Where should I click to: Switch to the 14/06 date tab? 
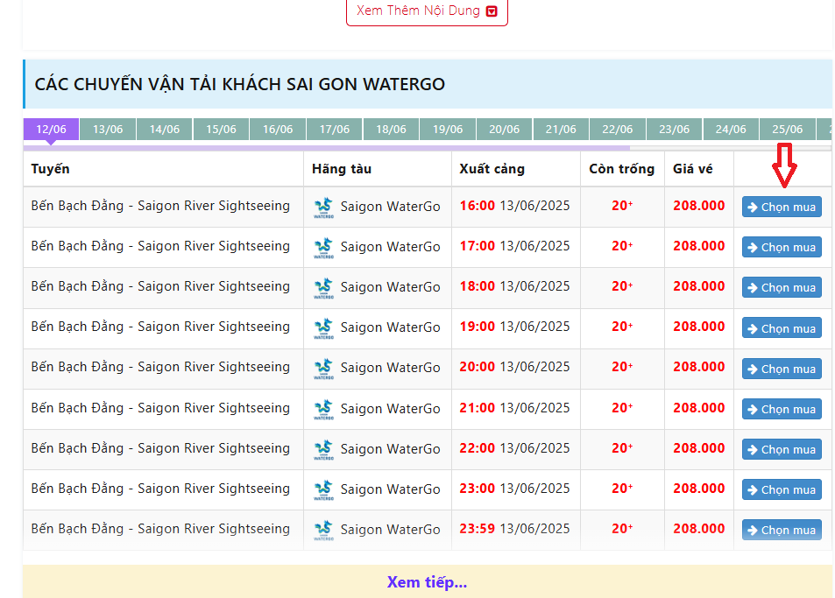coord(164,130)
